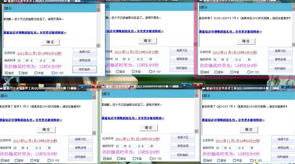Click the scrollbar up arrow beside the 扳手 message
The height and width of the screenshot is (164, 295).
click(94, 93)
